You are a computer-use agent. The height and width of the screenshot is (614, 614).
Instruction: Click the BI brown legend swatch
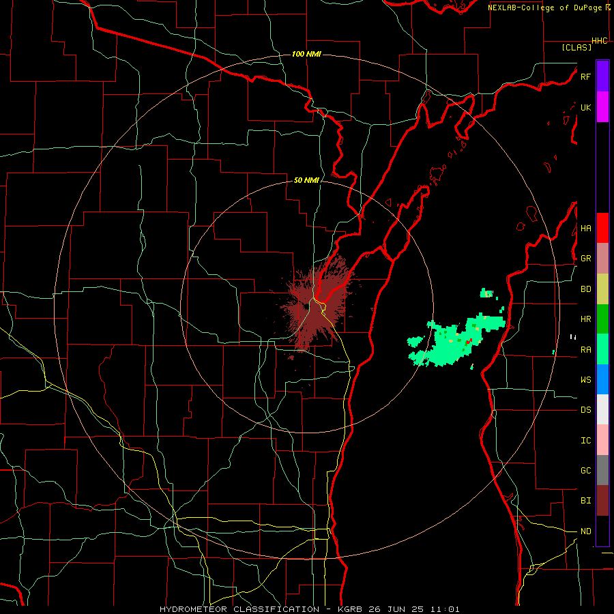click(602, 501)
